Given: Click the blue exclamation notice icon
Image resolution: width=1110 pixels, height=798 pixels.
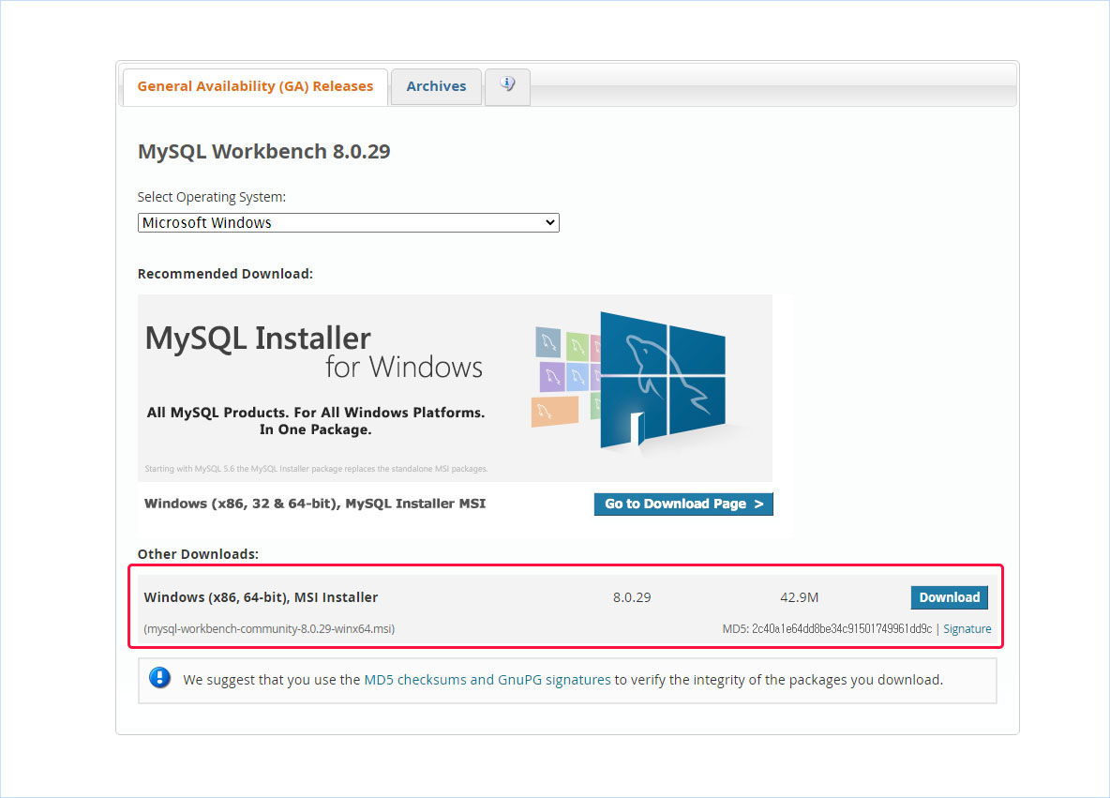Looking at the screenshot, I should 160,678.
